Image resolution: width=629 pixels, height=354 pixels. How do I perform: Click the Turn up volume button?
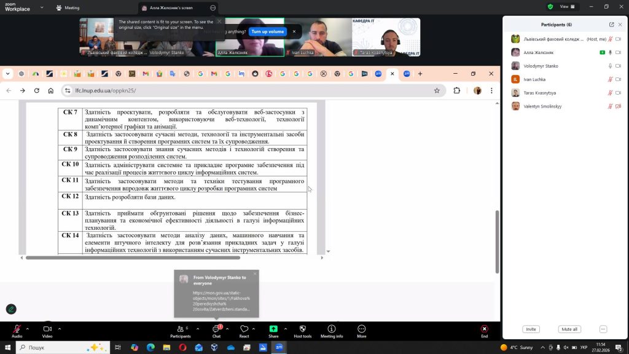point(268,31)
